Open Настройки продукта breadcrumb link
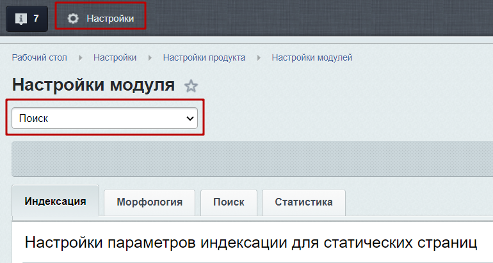 [204, 57]
